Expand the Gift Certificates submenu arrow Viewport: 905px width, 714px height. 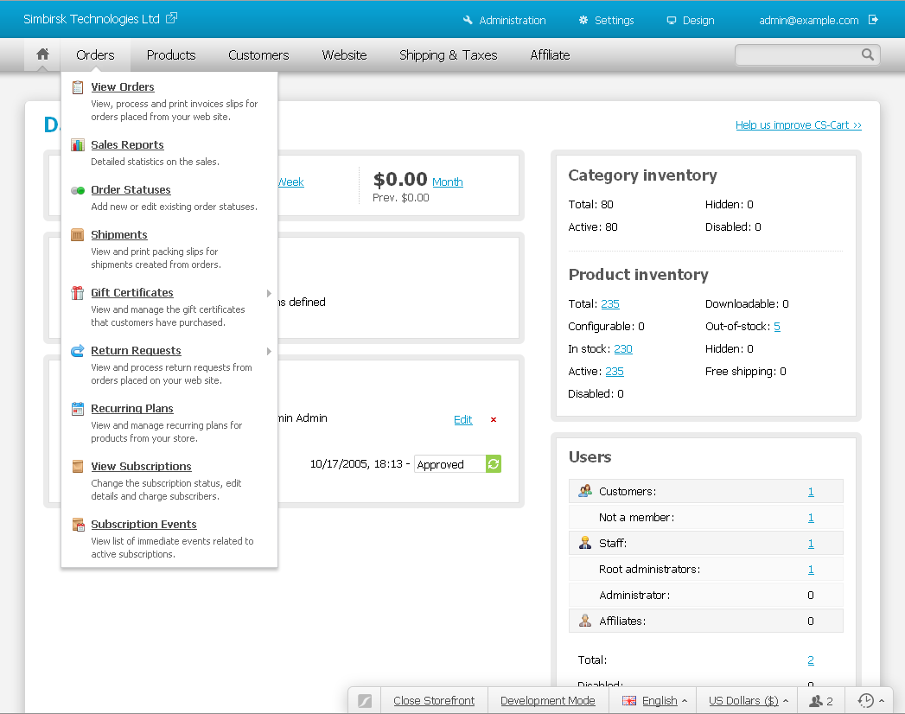click(x=269, y=293)
